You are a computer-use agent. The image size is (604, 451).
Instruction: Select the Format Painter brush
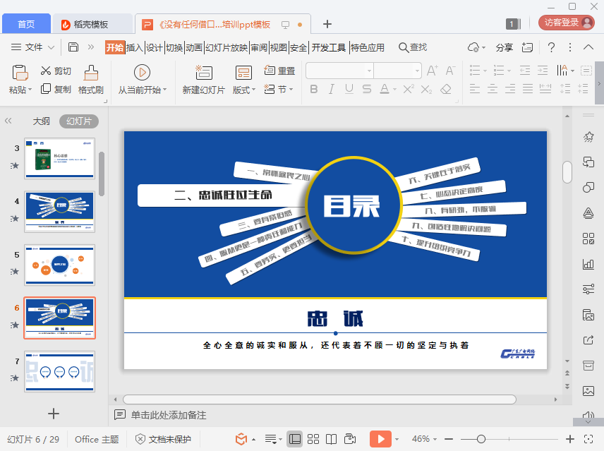point(91,73)
